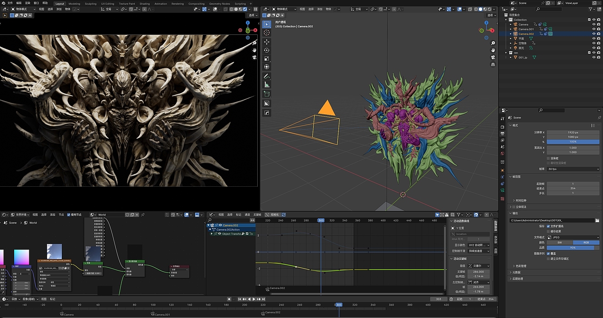Screen dimensions: 603x318
Task: Click the Add Cube tool icon
Action: pyautogui.click(x=267, y=95)
